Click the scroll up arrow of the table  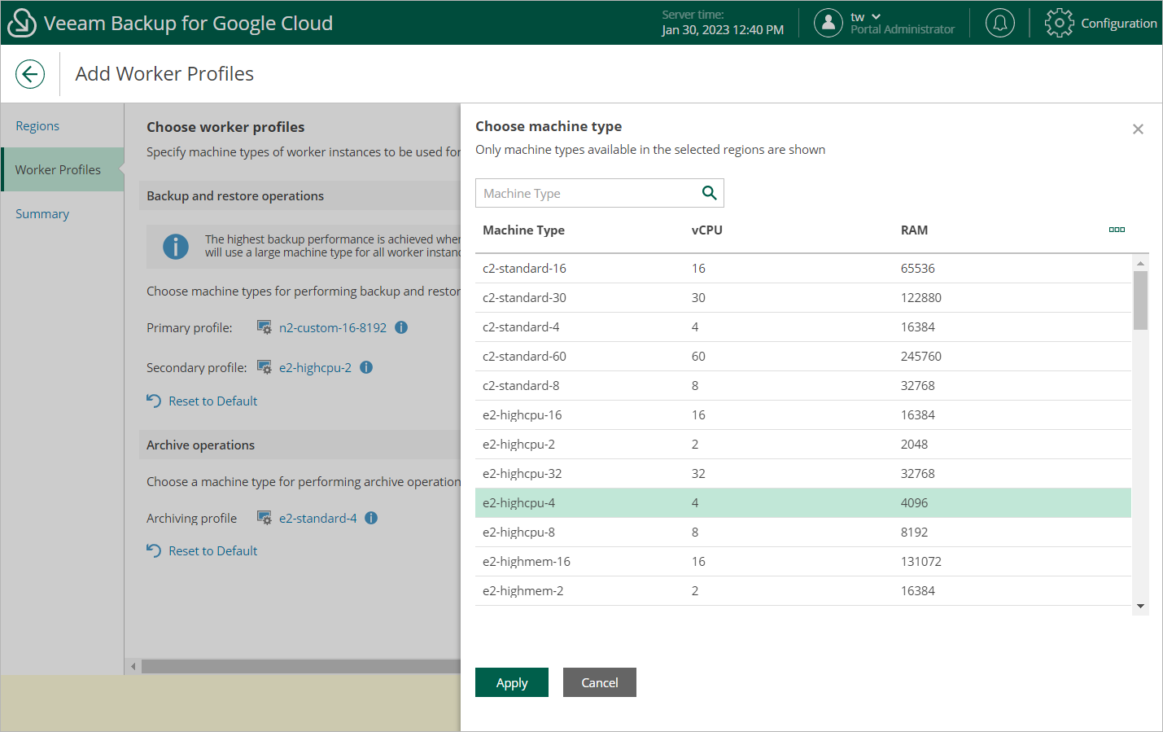pos(1140,263)
